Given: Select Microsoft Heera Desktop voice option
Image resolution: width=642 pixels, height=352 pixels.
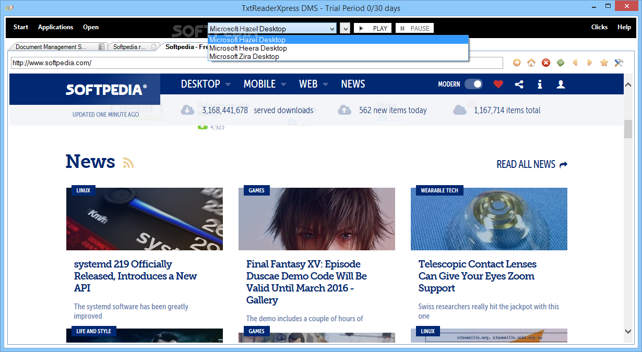Looking at the screenshot, I should (x=338, y=48).
